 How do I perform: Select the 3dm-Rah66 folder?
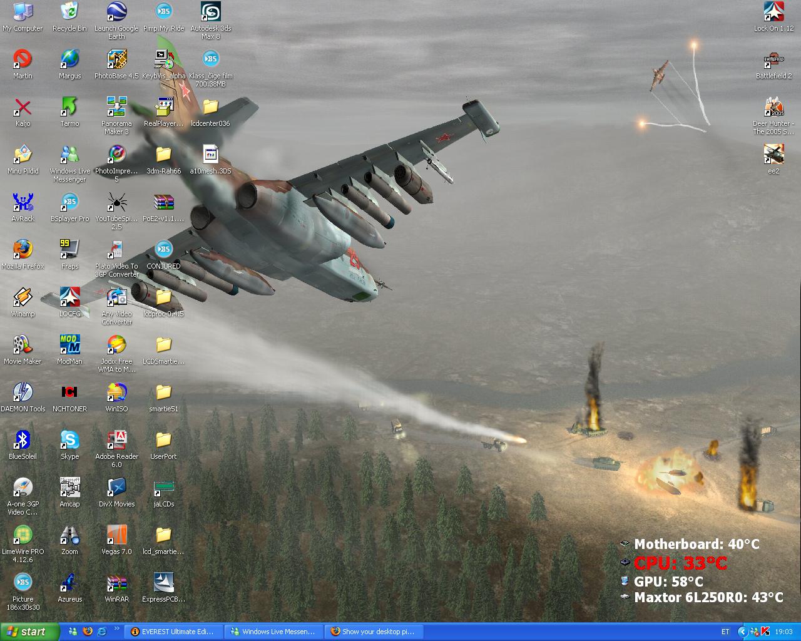pyautogui.click(x=163, y=160)
